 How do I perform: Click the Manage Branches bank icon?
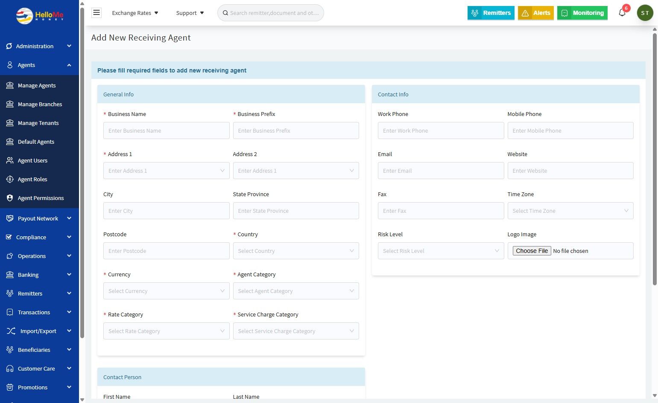[10, 104]
